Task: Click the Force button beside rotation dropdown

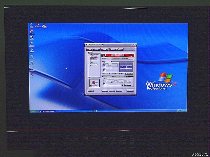Action: point(128,85)
